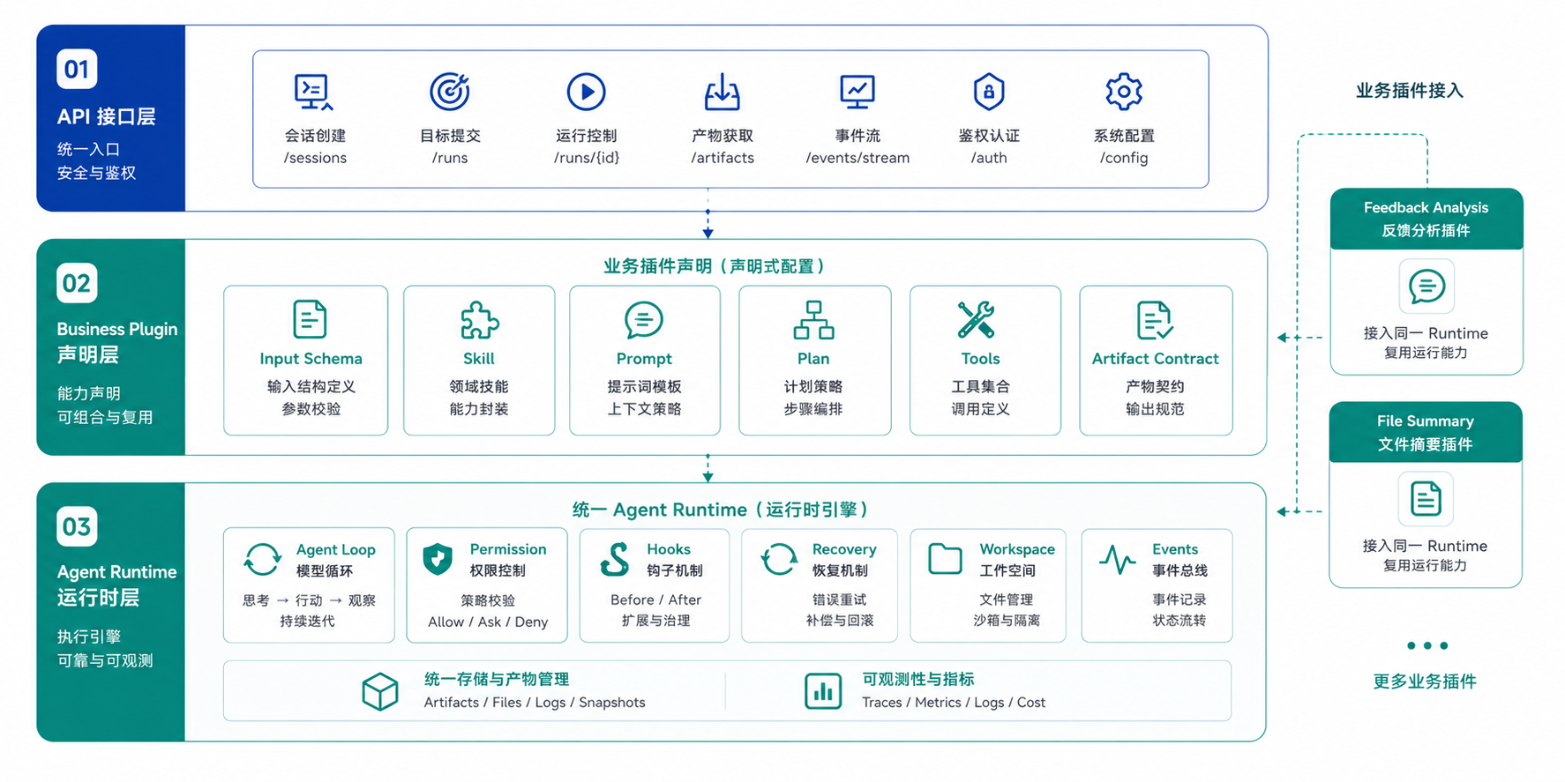Click the 可靠与可观测 text in Runtime layer
This screenshot has height=782, width=1565.
105,660
